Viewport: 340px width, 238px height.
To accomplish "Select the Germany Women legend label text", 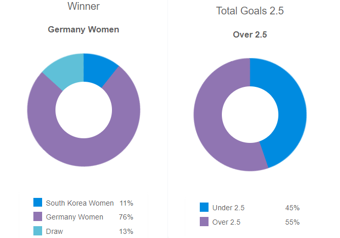I will point(74,217).
